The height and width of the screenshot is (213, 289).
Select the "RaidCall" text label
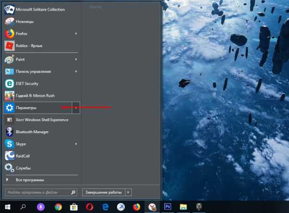[23, 156]
